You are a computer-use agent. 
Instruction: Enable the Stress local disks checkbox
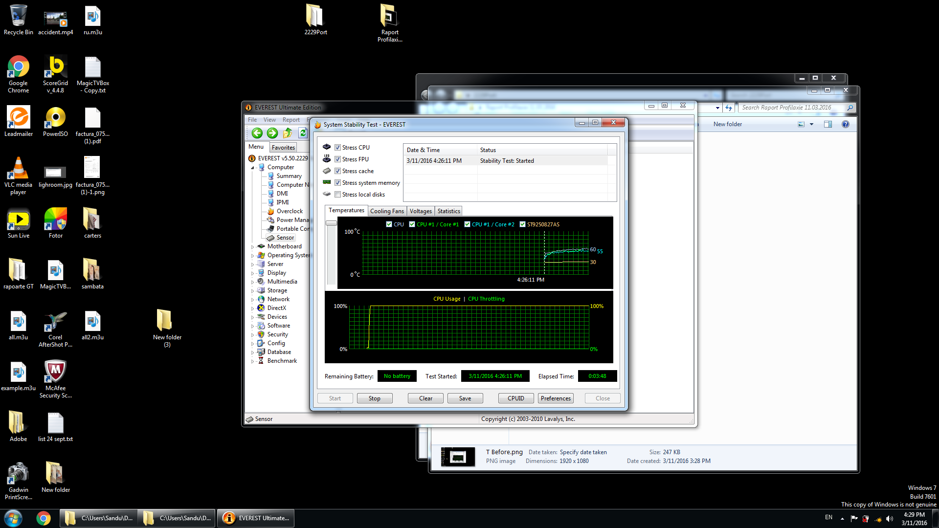337,194
